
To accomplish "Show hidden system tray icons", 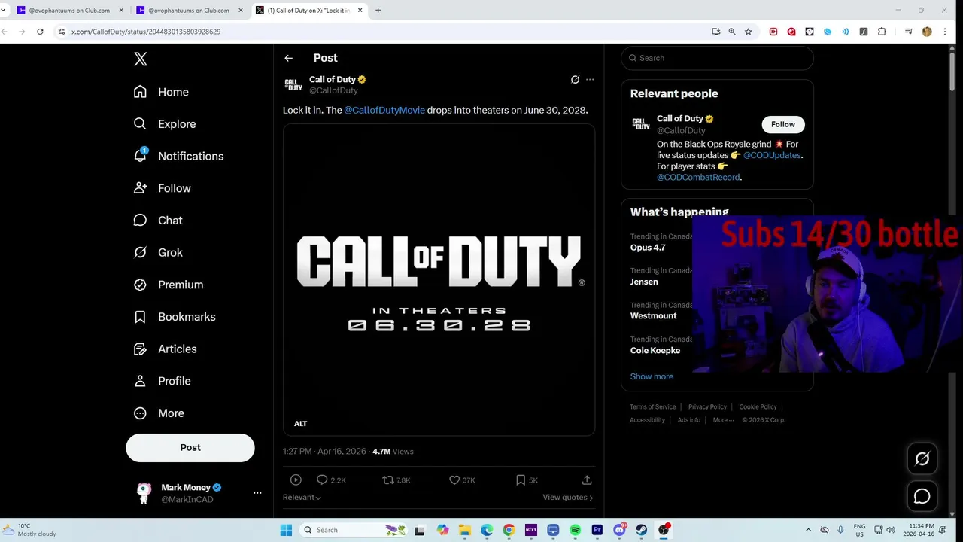I will [808, 530].
